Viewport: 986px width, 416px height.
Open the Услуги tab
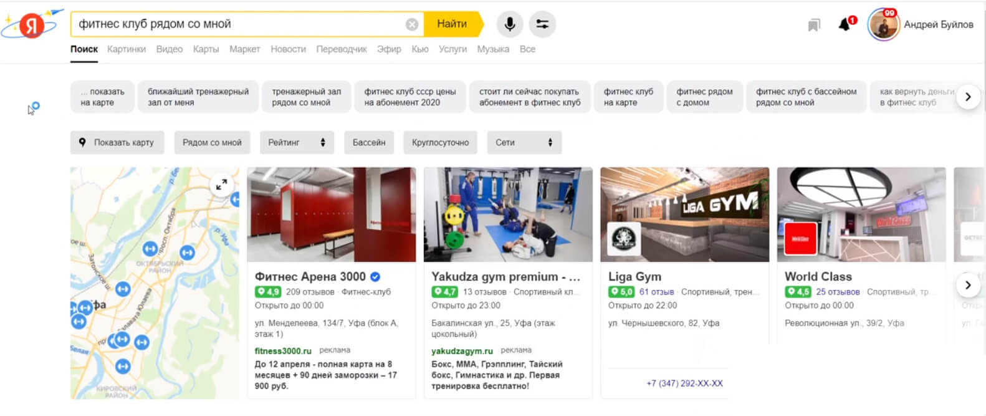[452, 49]
